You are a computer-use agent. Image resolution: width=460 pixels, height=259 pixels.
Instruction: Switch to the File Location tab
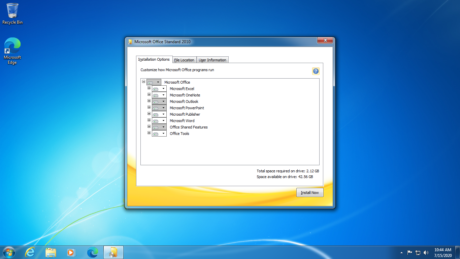point(184,60)
